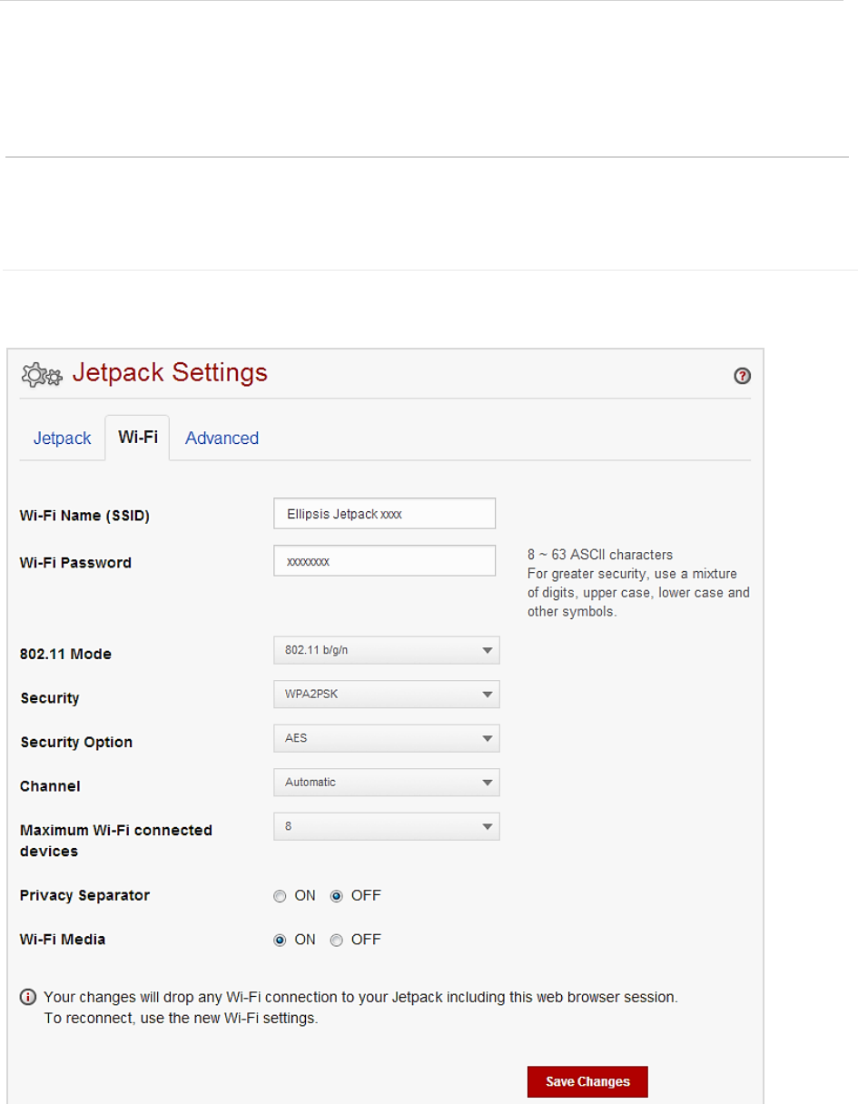Turn Privacy Separator ON
Screen dimensions: 858x1104
pyautogui.click(x=280, y=896)
